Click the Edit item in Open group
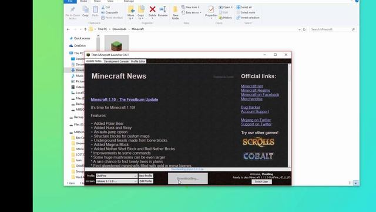376x212 pixels. [223, 12]
